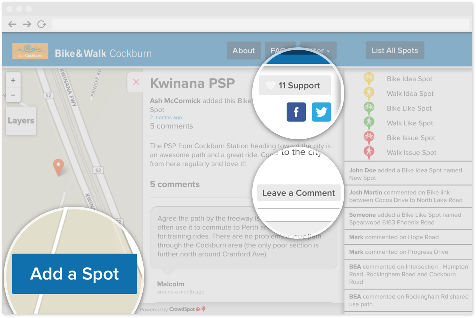
Task: Click the browser address bar
Action: 261,24
